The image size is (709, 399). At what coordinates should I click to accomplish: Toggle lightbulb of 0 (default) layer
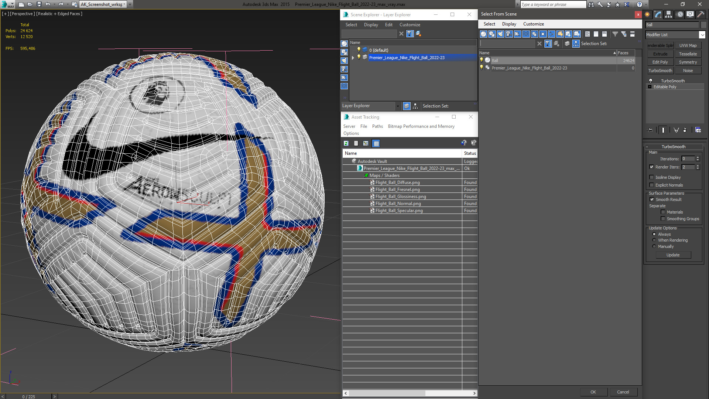359,50
